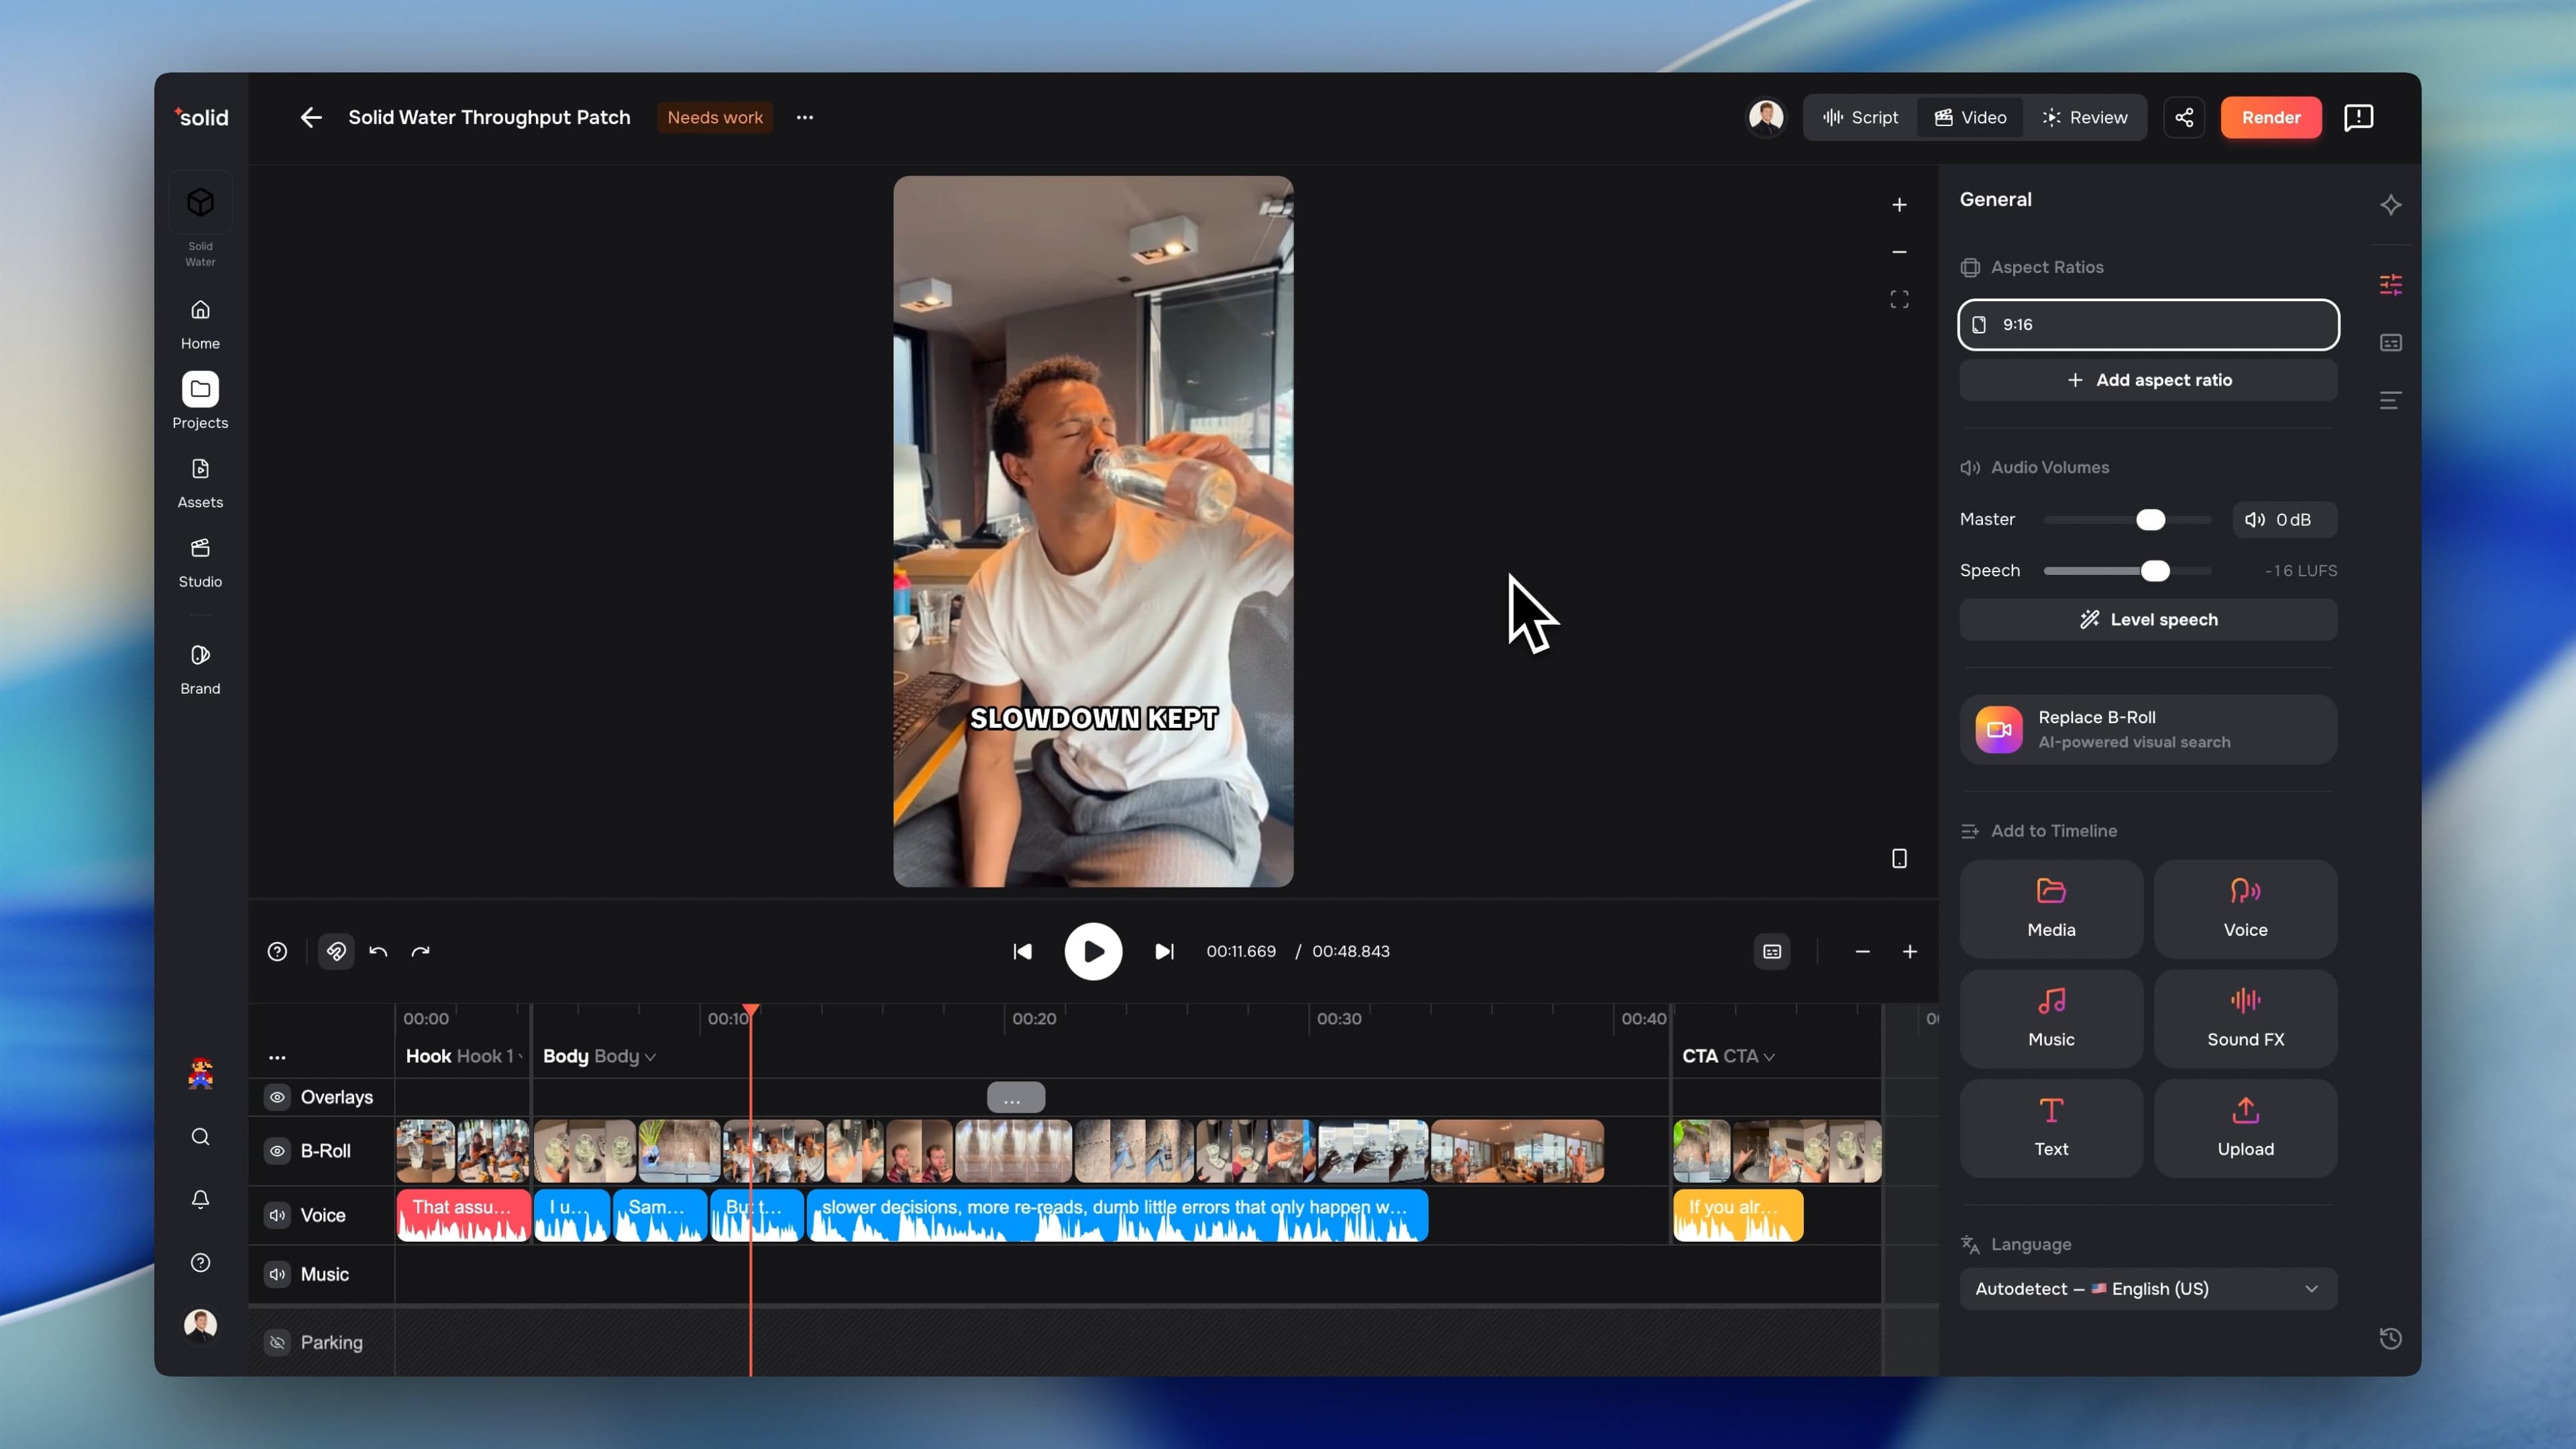Toggle Parking track visibility

tap(277, 1342)
